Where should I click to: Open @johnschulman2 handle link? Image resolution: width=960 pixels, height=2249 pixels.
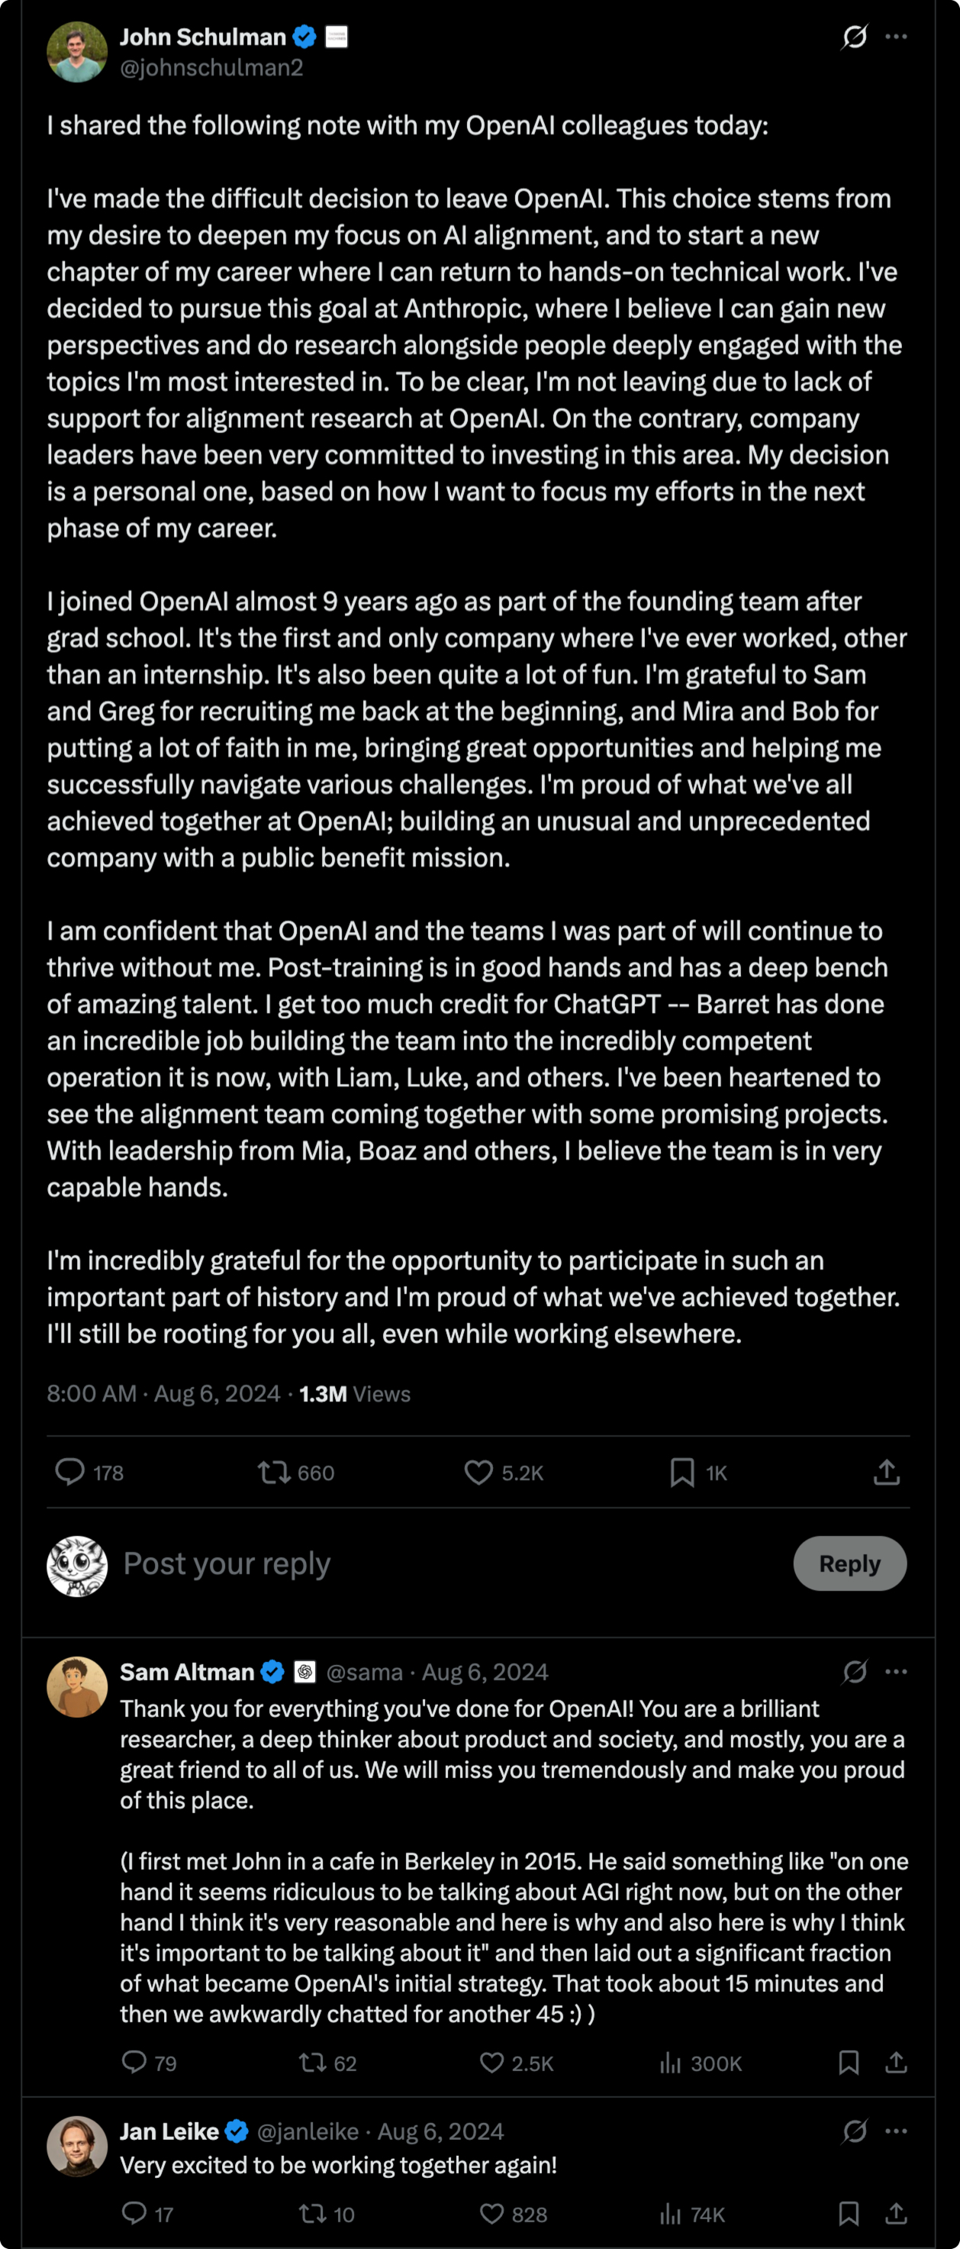pos(211,68)
